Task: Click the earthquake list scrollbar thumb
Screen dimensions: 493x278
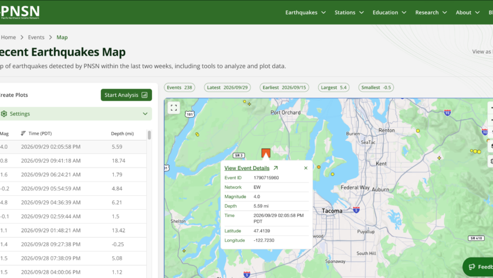Action: [x=149, y=135]
